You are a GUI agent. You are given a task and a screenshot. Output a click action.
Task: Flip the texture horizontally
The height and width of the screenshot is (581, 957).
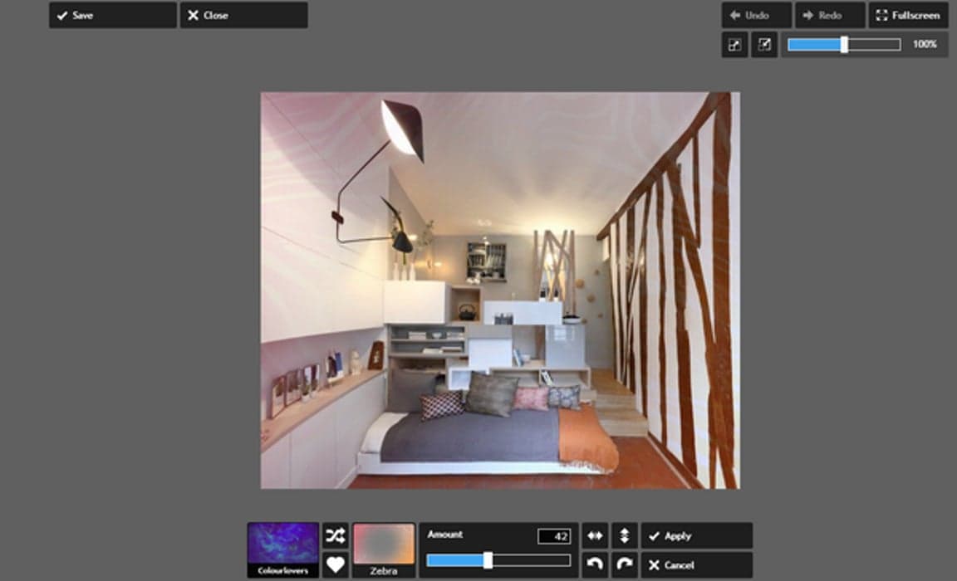[x=596, y=535]
